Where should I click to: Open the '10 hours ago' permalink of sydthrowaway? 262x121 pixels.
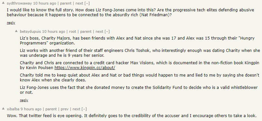[x=45, y=3]
